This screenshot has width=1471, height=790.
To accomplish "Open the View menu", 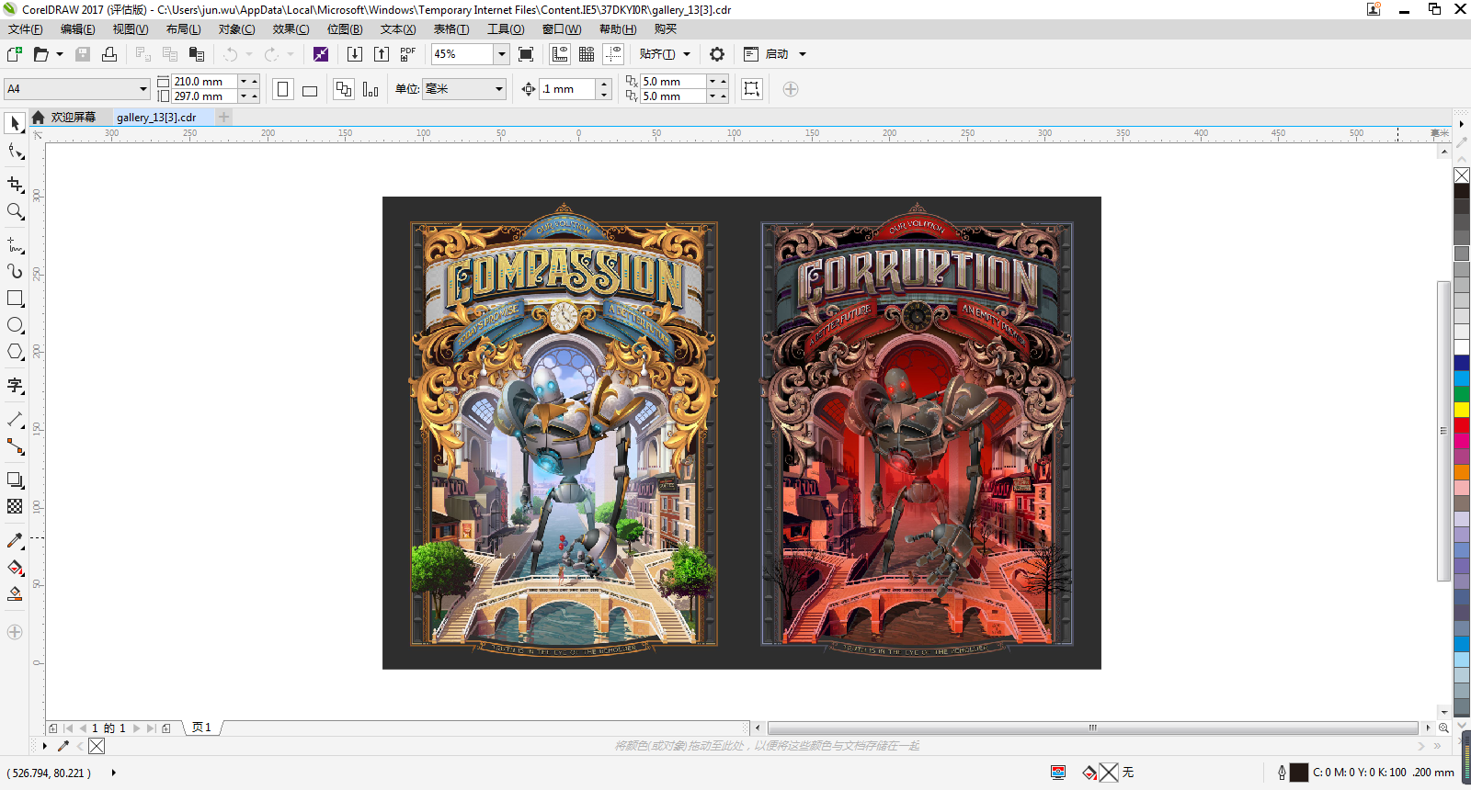I will click(131, 29).
